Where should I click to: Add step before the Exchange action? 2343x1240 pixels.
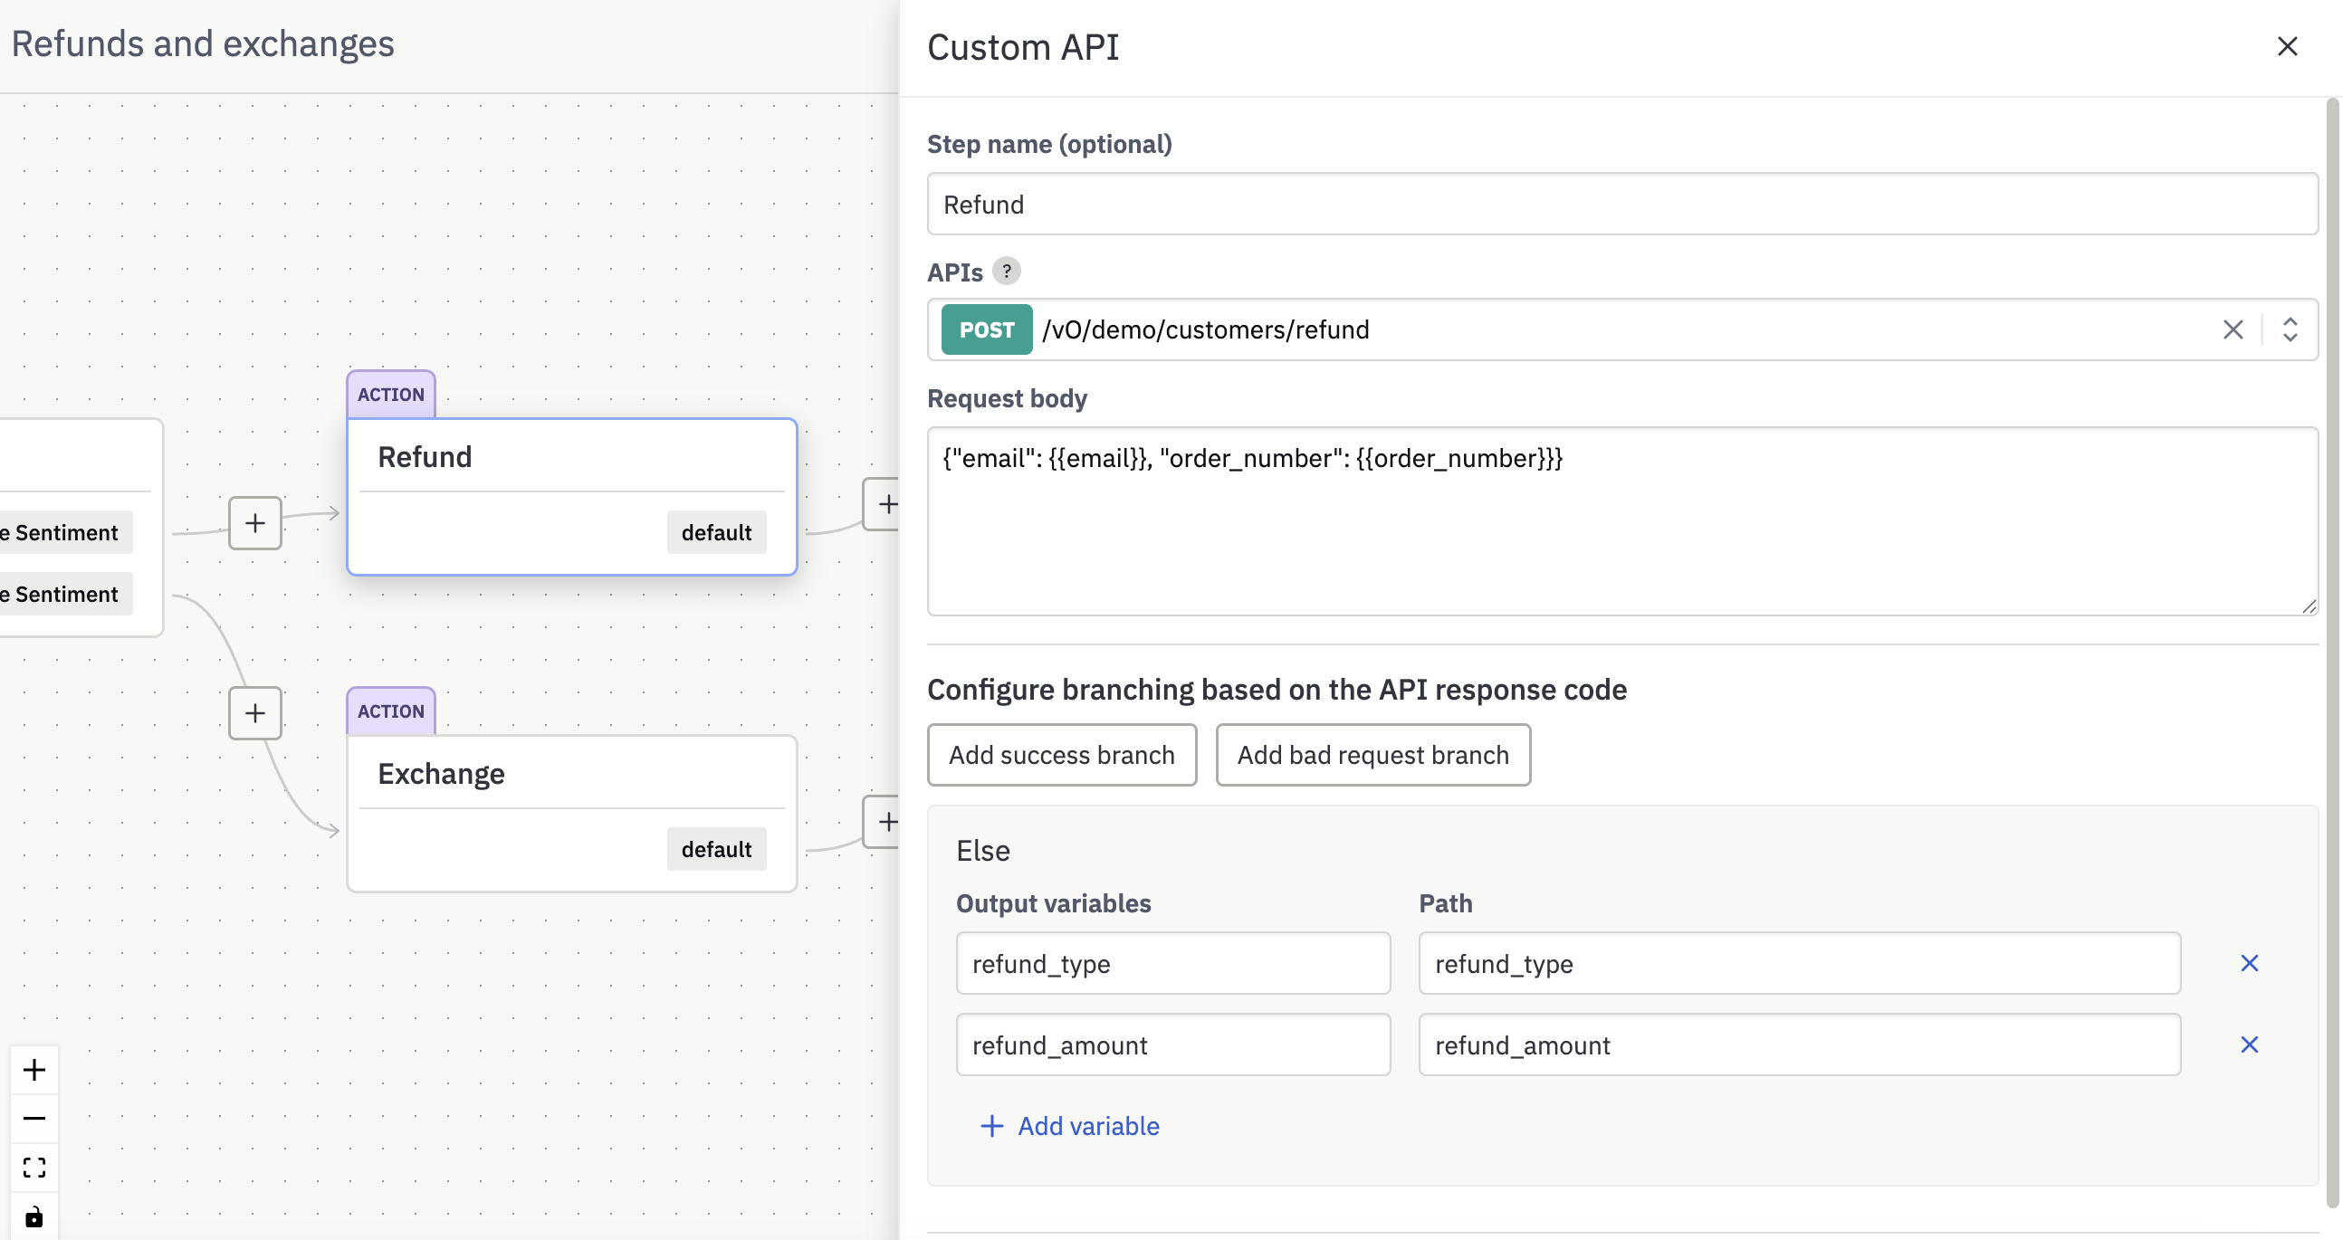(254, 712)
